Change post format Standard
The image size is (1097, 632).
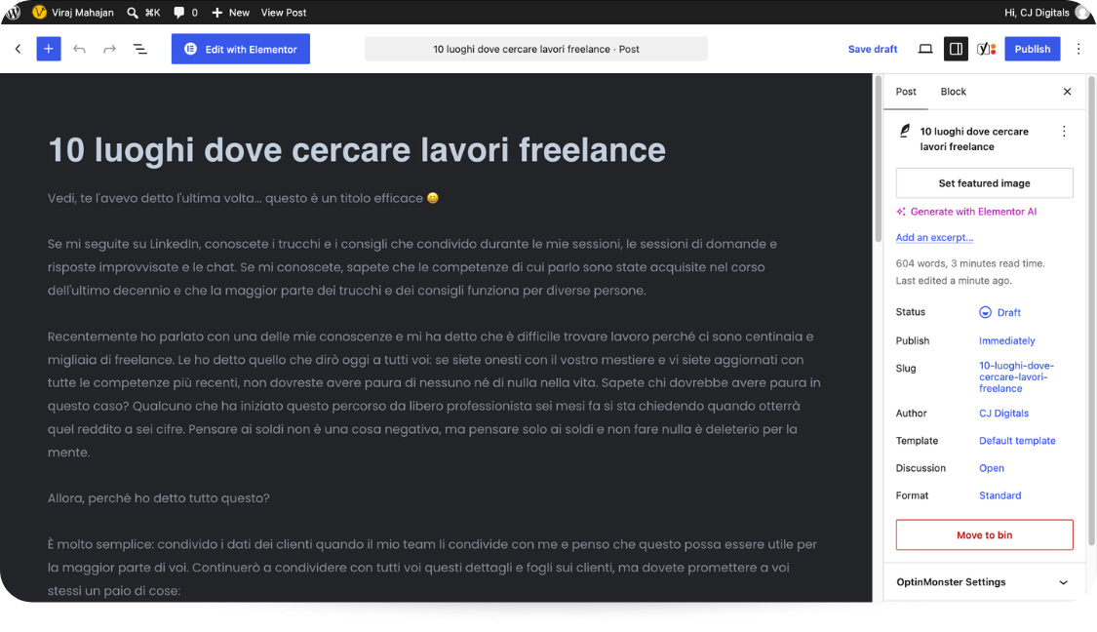pyautogui.click(x=999, y=495)
